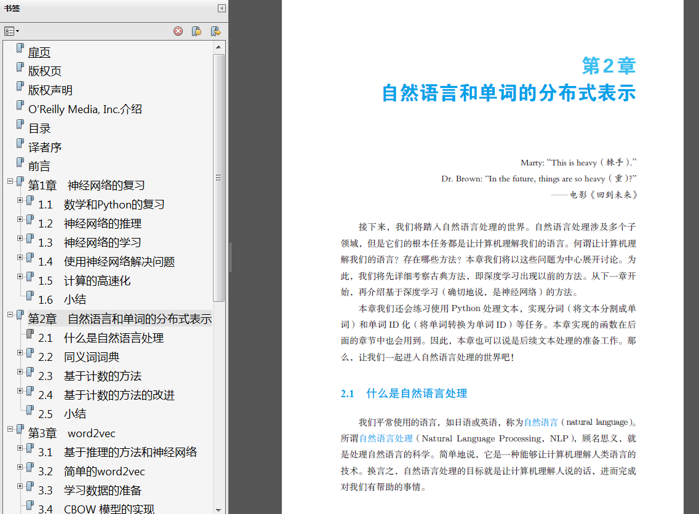
Task: Select the highlighted 第2章 自然语言和单词的分布式表示 bookmark
Action: [x=119, y=319]
